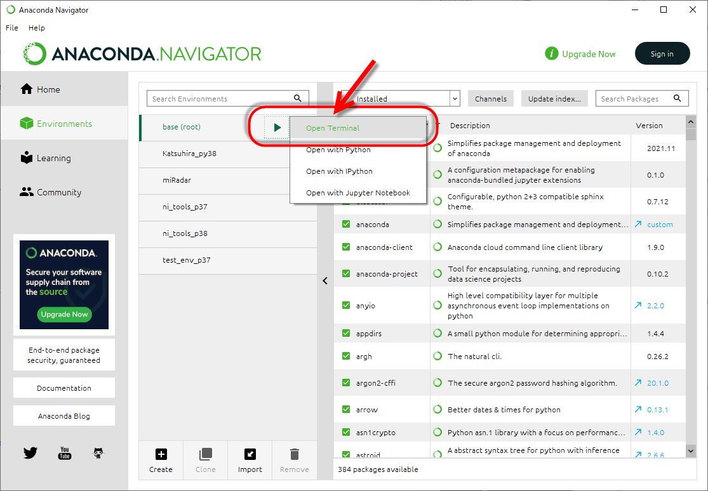Screen dimensions: 708x491
Task: Click the status circle for anaconda-client
Action: 437,247
